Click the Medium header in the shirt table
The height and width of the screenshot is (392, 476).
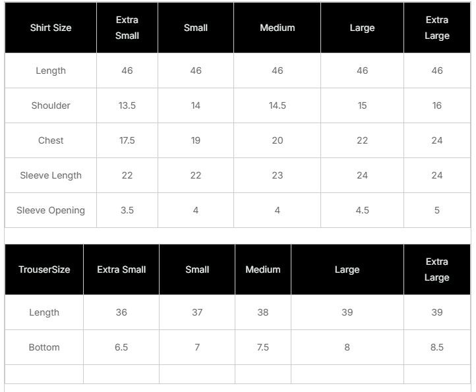pyautogui.click(x=278, y=28)
